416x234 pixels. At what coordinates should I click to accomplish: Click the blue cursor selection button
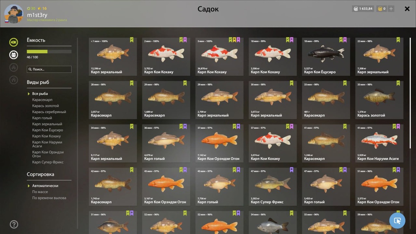pyautogui.click(x=397, y=220)
